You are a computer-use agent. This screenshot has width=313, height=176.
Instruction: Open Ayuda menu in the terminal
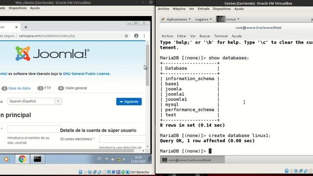237,36
